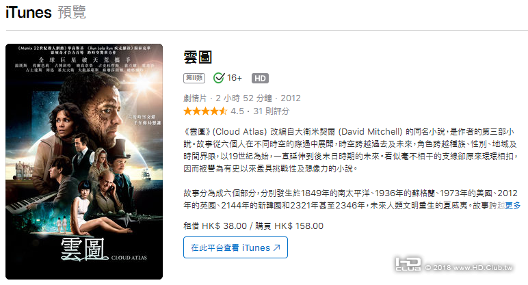Click the 4.5 rating score number

[x=237, y=111]
